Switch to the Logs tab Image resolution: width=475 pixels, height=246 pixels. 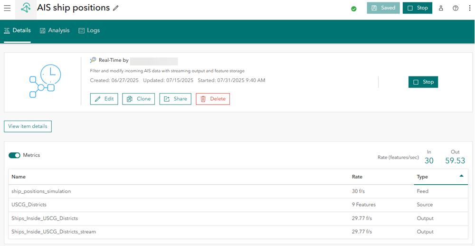point(89,30)
